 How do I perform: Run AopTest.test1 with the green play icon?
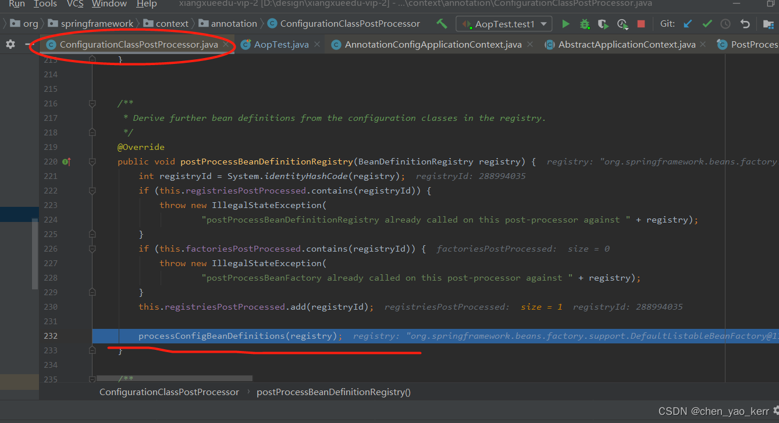(x=565, y=24)
